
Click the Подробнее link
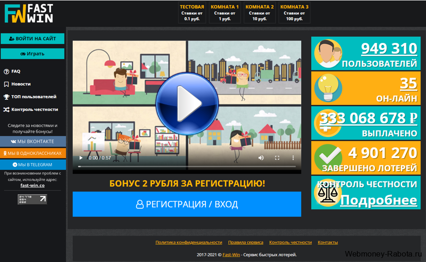coord(378,200)
